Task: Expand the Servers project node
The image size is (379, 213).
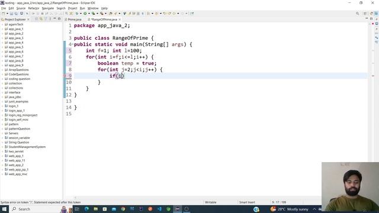Action: (x=2, y=133)
